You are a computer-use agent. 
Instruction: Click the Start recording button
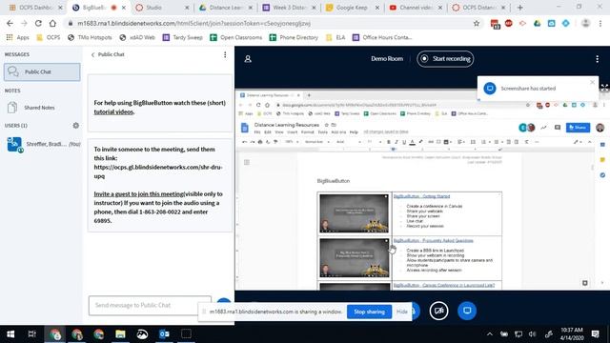pyautogui.click(x=445, y=59)
